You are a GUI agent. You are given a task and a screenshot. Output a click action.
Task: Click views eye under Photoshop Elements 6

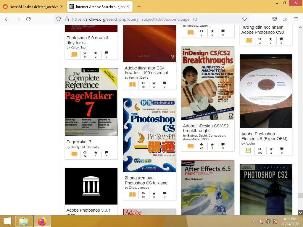point(260,149)
